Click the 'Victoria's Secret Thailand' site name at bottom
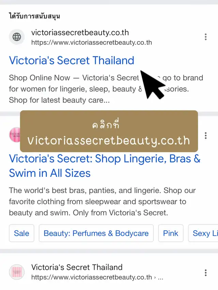The height and width of the screenshot is (290, 218). 77,267
